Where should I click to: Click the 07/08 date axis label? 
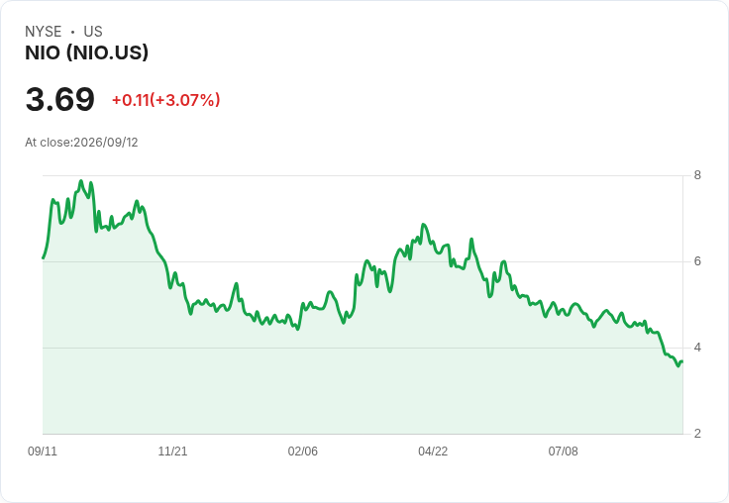tap(563, 451)
